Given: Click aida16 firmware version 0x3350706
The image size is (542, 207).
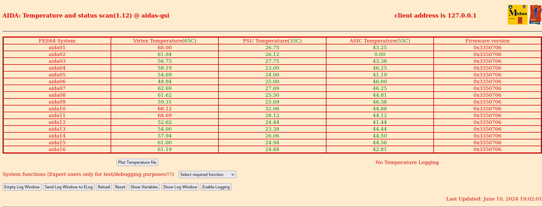Looking at the screenshot, I should 487,149.
